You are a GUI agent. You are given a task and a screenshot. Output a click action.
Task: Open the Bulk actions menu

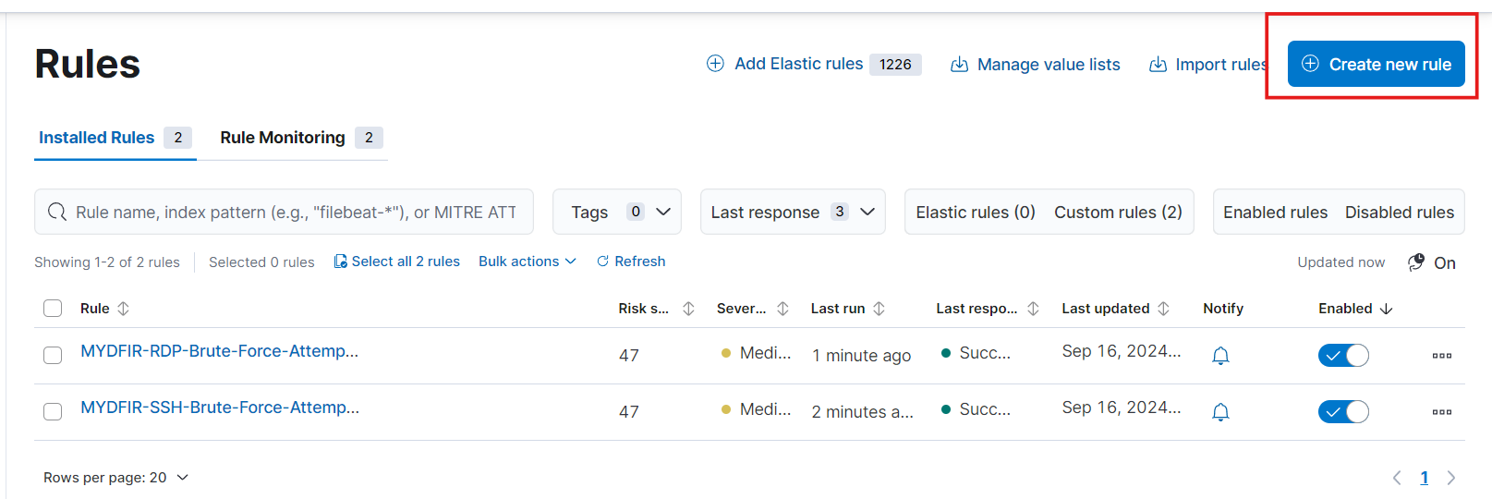click(528, 262)
